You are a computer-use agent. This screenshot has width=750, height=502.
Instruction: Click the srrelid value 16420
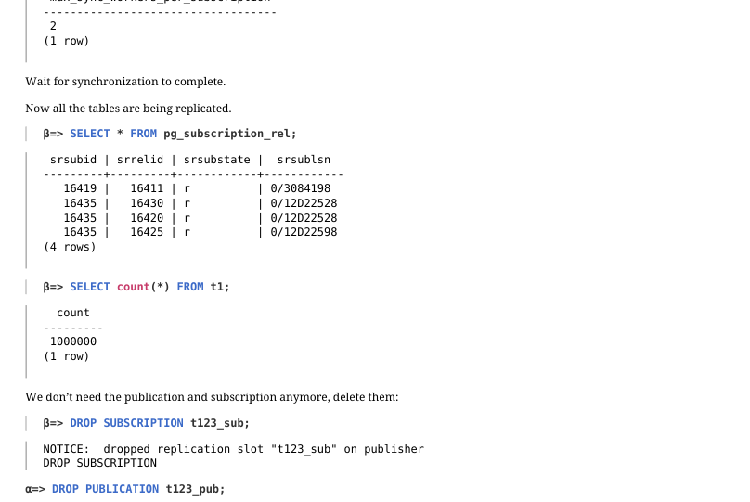click(147, 218)
